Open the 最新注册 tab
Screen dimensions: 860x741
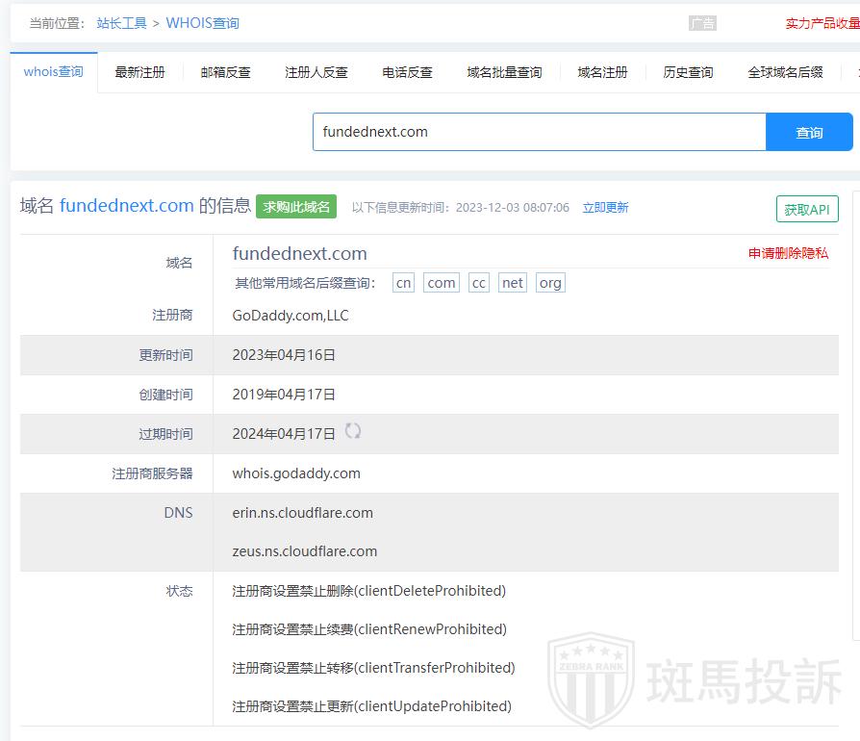click(x=139, y=72)
